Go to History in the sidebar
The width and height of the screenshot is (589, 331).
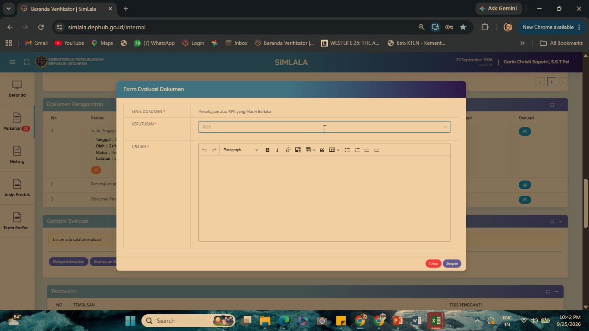pos(17,155)
